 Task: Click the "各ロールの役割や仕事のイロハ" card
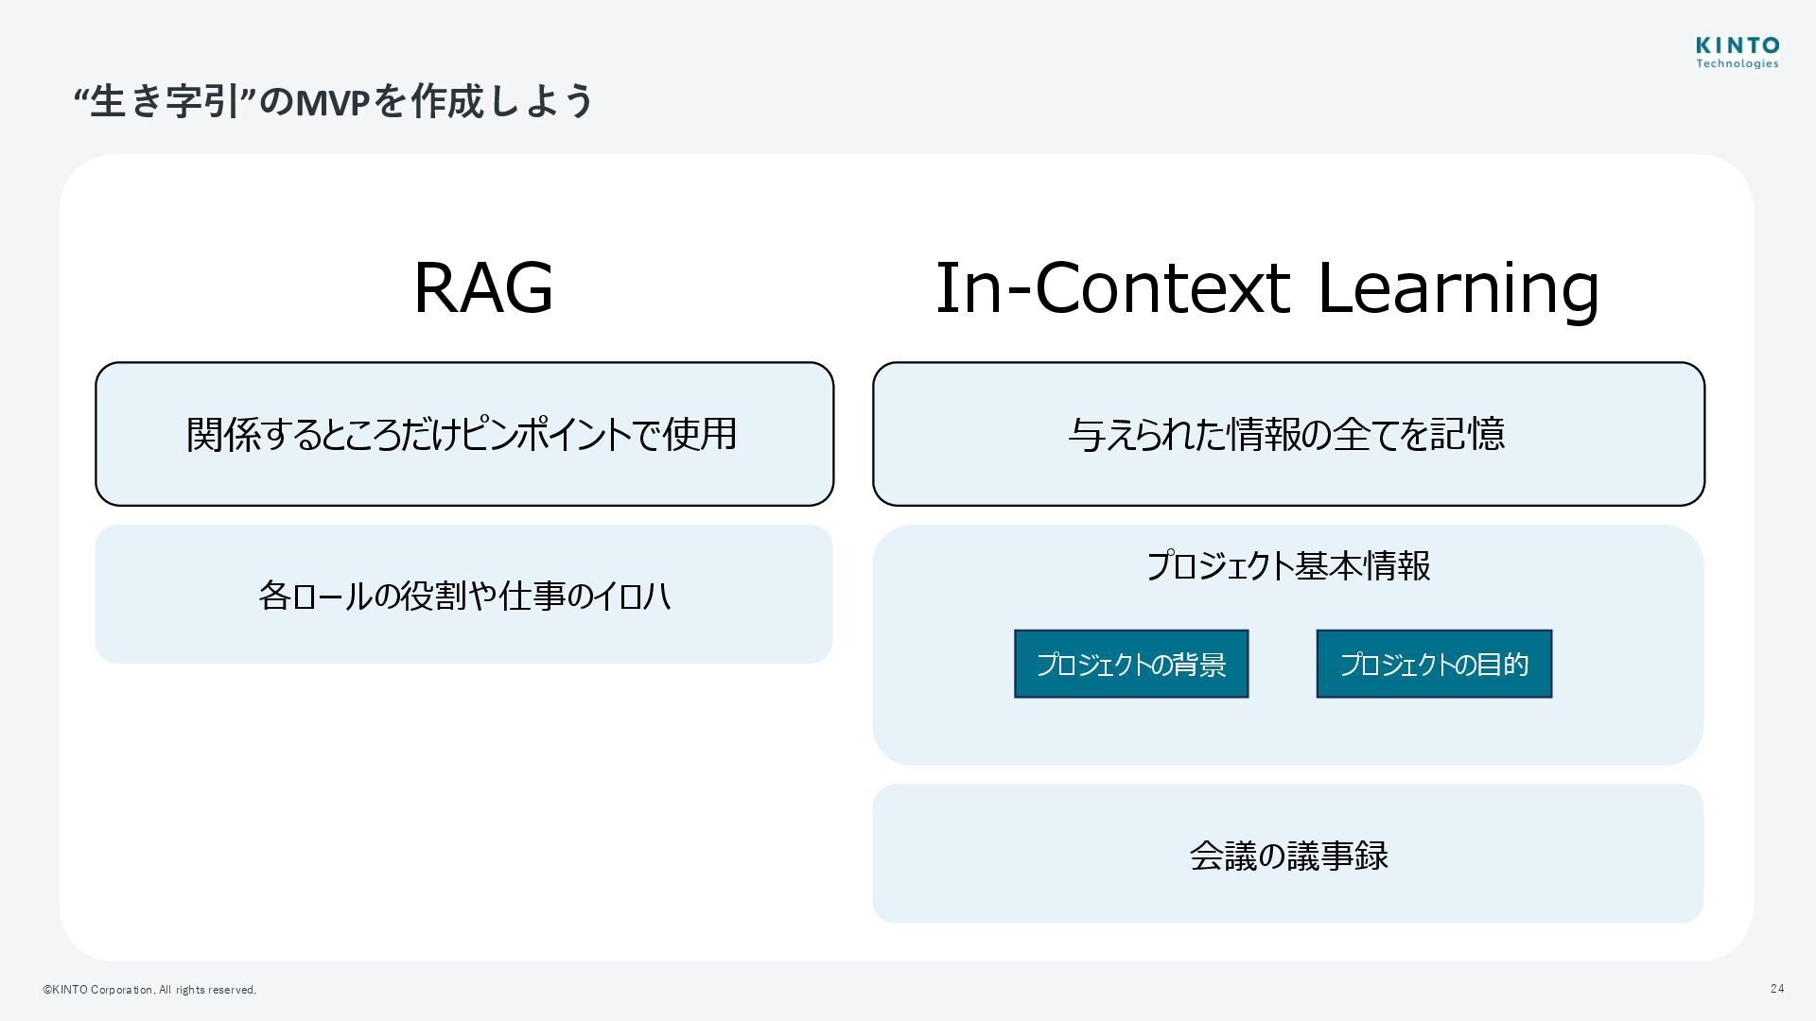(463, 595)
